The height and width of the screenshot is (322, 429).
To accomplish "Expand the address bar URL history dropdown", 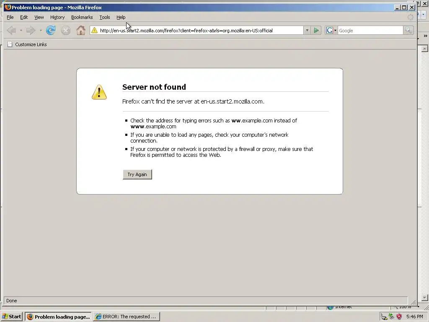I will click(x=307, y=30).
